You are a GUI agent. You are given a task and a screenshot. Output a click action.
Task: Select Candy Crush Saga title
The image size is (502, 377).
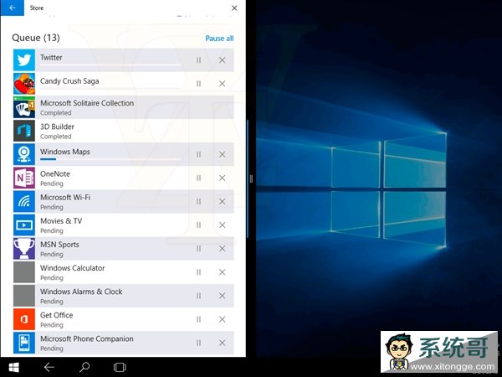point(69,81)
